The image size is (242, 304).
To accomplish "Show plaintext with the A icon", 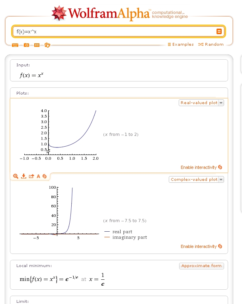I will click(39, 176).
